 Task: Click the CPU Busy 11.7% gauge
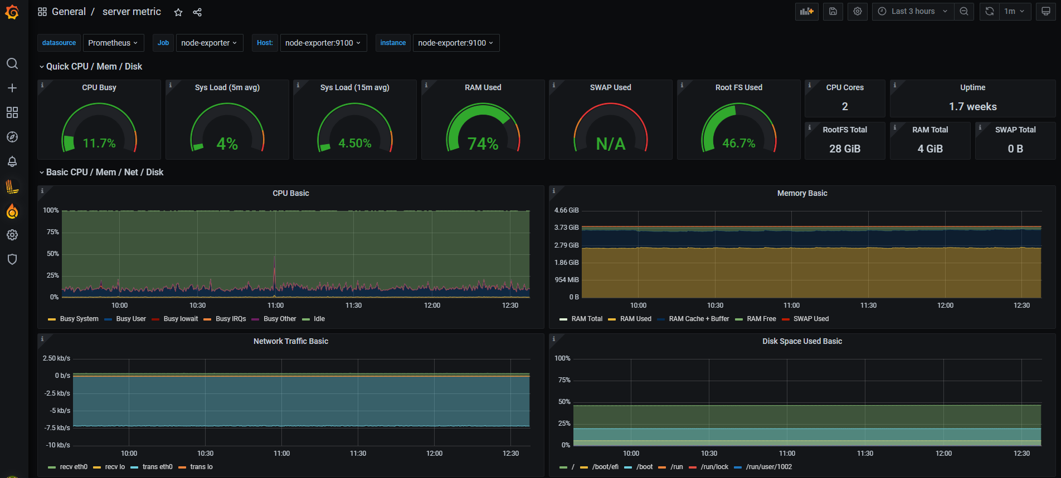pos(99,128)
